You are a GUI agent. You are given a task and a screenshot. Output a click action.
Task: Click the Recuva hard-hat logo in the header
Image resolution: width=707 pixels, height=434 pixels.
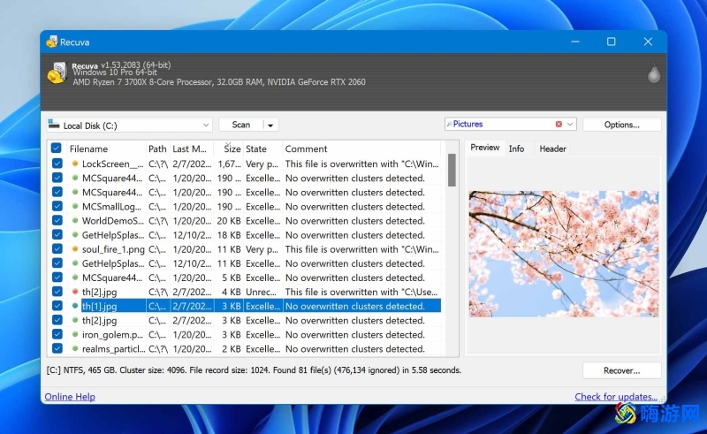click(57, 73)
